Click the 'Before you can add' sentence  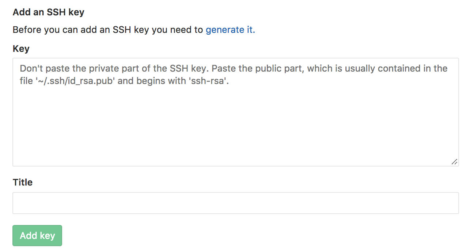(107, 30)
